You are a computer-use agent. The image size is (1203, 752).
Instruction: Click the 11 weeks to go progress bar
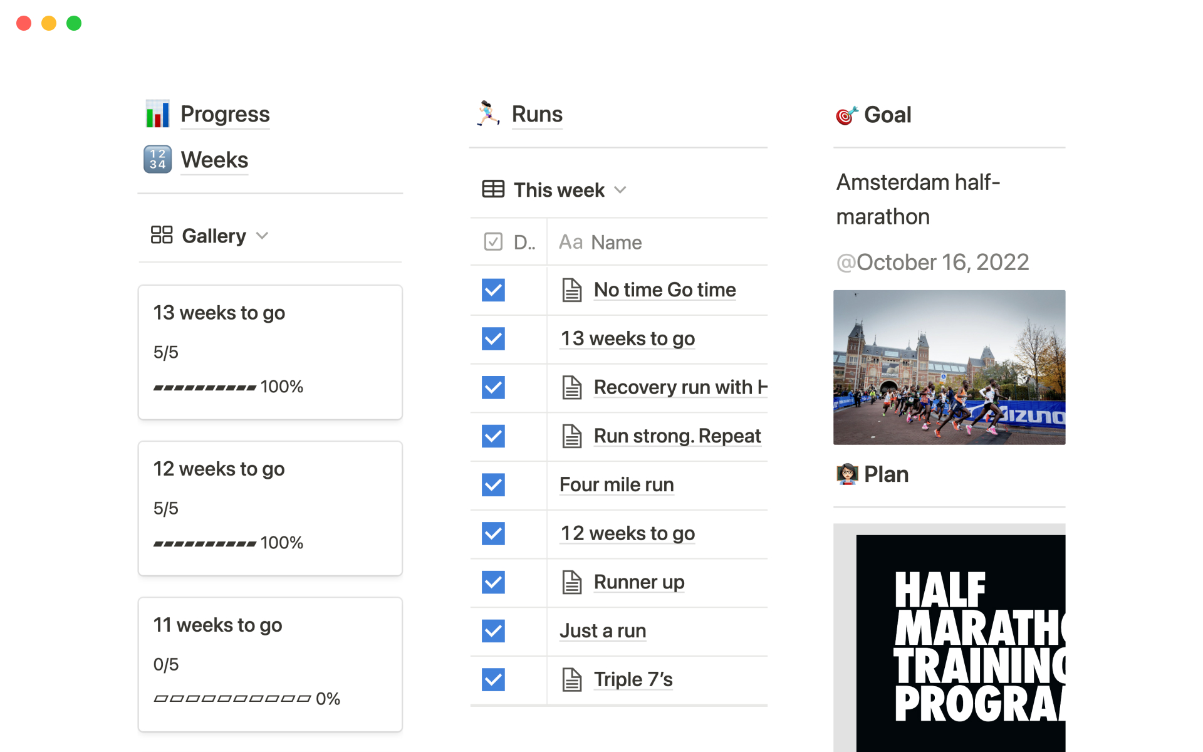coord(232,699)
